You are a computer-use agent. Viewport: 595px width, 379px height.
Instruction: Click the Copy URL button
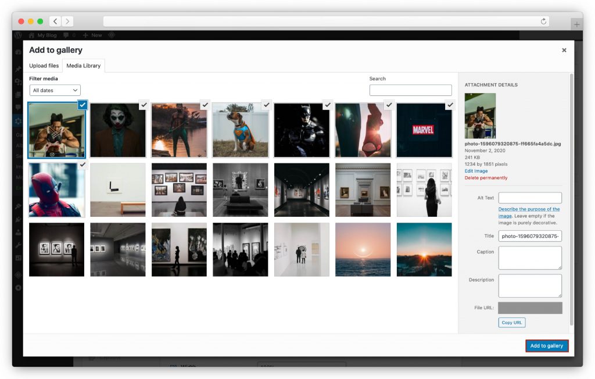(x=511, y=323)
